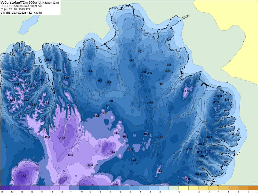Click the -16.2 temperature label
The width and height of the screenshot is (258, 193).
[125, 136]
